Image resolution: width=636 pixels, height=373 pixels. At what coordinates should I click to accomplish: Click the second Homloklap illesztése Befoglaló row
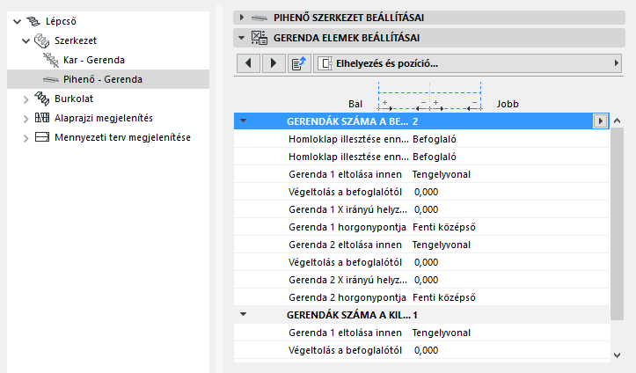(x=422, y=157)
